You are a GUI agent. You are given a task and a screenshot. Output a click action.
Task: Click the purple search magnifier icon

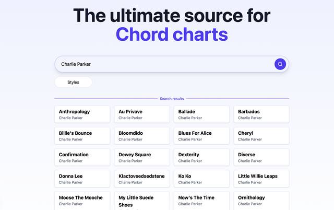click(x=280, y=64)
